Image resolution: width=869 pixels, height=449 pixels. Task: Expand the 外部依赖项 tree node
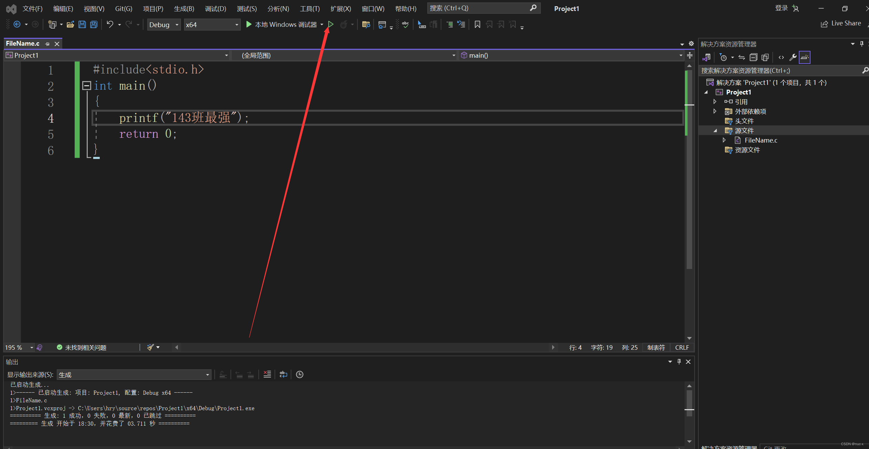coord(715,111)
